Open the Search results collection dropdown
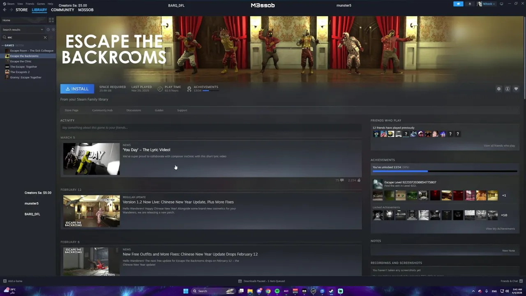Image resolution: width=526 pixels, height=296 pixels. click(x=23, y=30)
